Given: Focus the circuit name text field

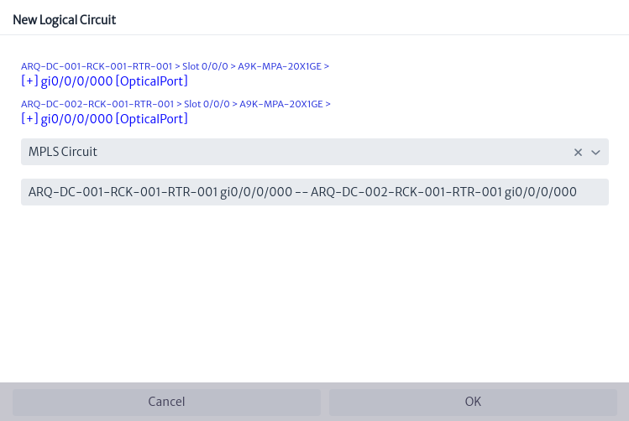Looking at the screenshot, I should coord(314,192).
